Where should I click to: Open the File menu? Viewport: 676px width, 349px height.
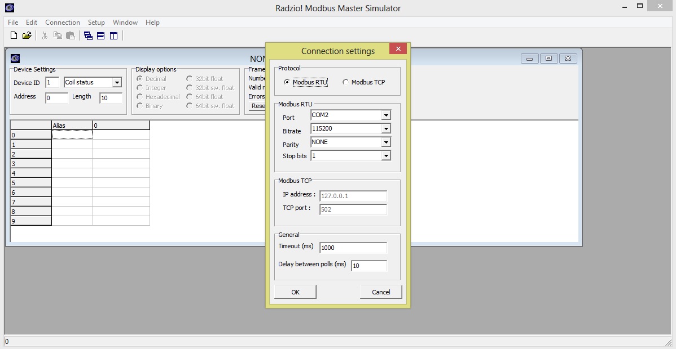(x=13, y=23)
